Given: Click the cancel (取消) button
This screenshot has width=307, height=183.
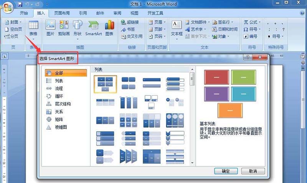Looking at the screenshot, I should pos(253,171).
